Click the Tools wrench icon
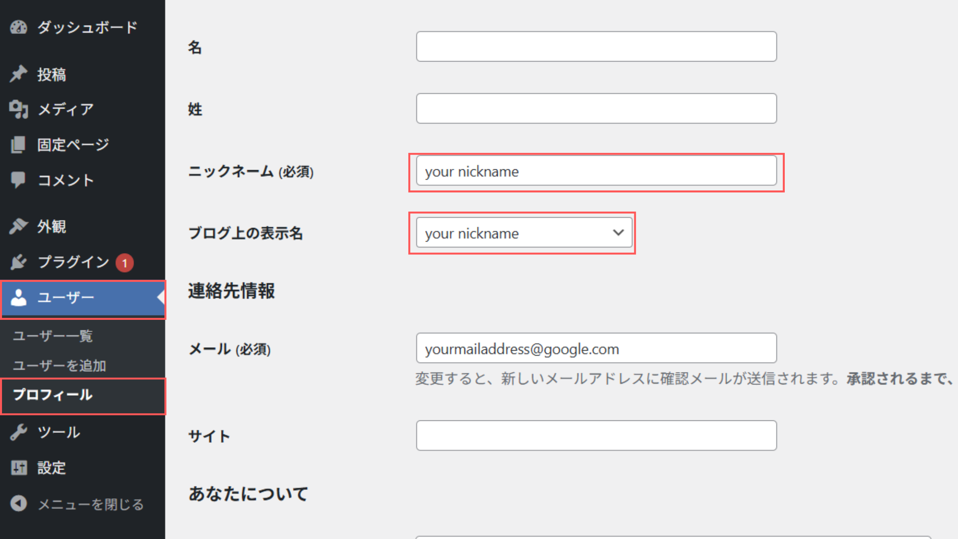The width and height of the screenshot is (958, 539). [x=18, y=432]
